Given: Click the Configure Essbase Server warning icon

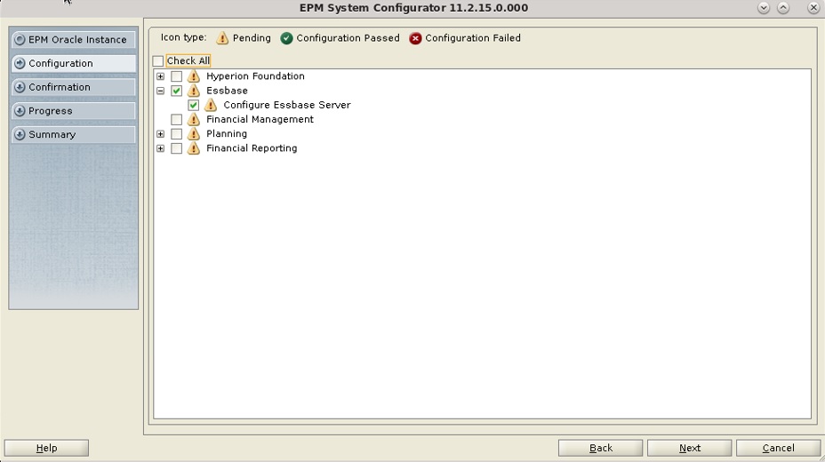Looking at the screenshot, I should [211, 105].
